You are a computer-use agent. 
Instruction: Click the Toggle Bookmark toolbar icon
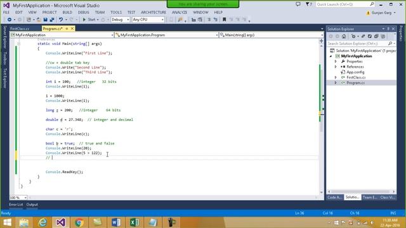click(x=224, y=20)
